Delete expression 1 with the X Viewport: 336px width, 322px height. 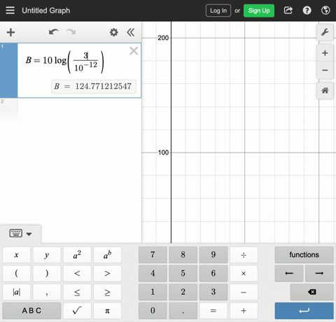134,50
